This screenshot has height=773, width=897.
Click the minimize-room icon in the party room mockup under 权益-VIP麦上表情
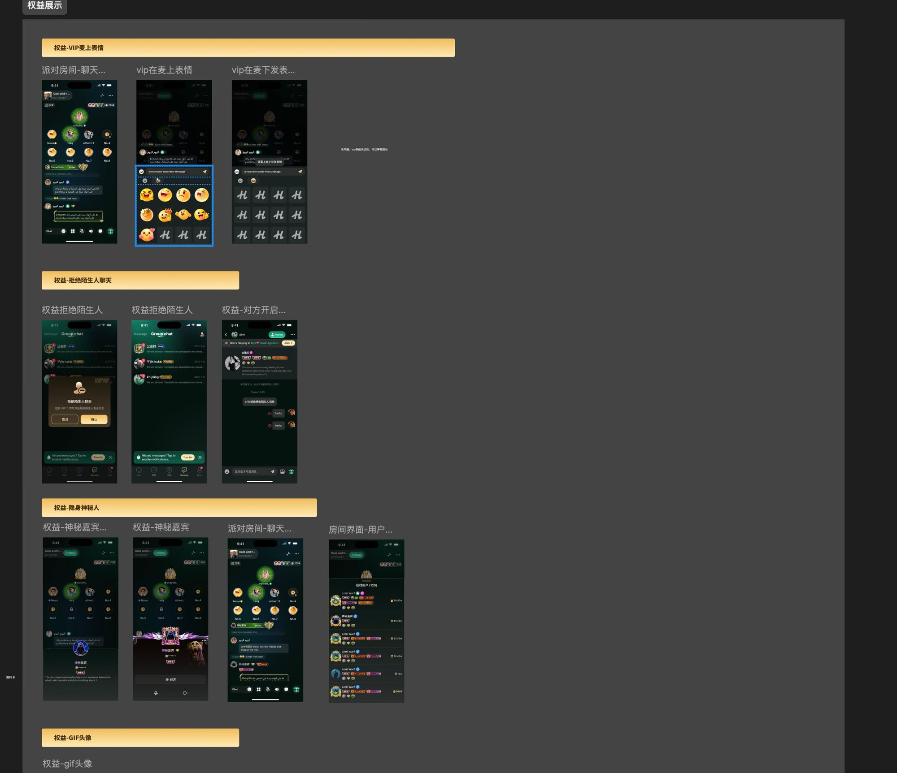click(102, 95)
